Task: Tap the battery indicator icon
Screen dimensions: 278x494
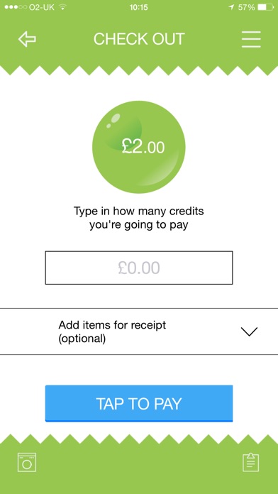Action: [266, 7]
